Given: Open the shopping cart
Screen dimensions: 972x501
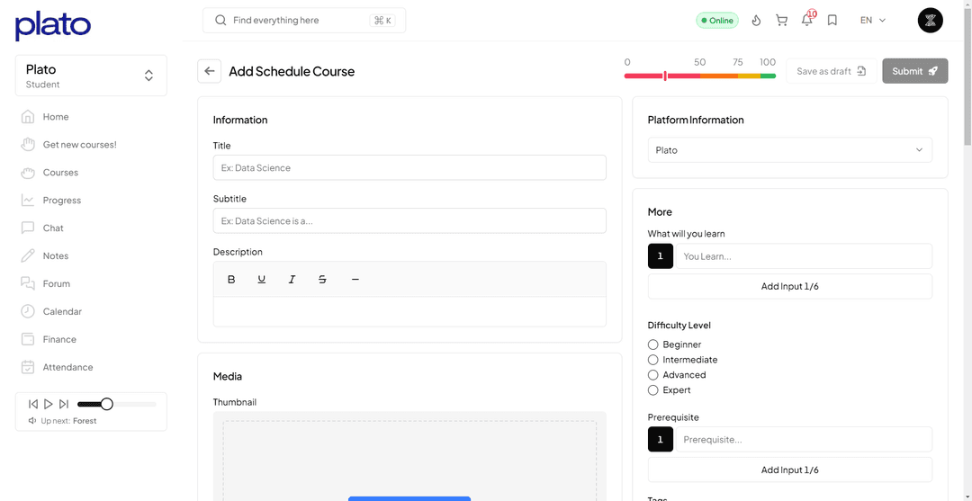Looking at the screenshot, I should 781,20.
